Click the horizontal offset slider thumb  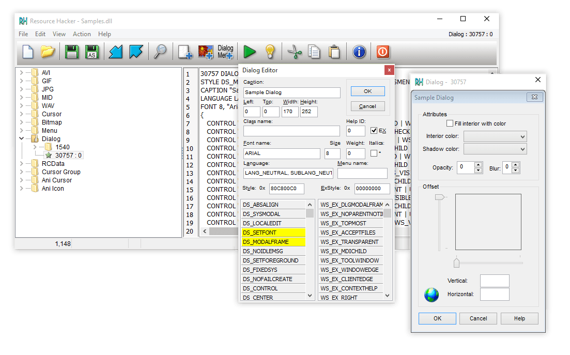(x=457, y=263)
